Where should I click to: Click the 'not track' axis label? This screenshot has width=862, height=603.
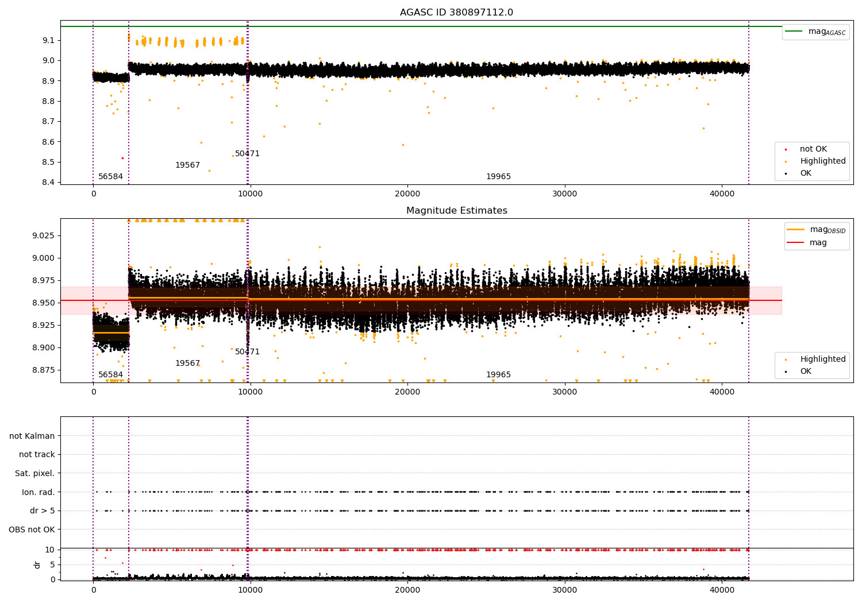[37, 455]
